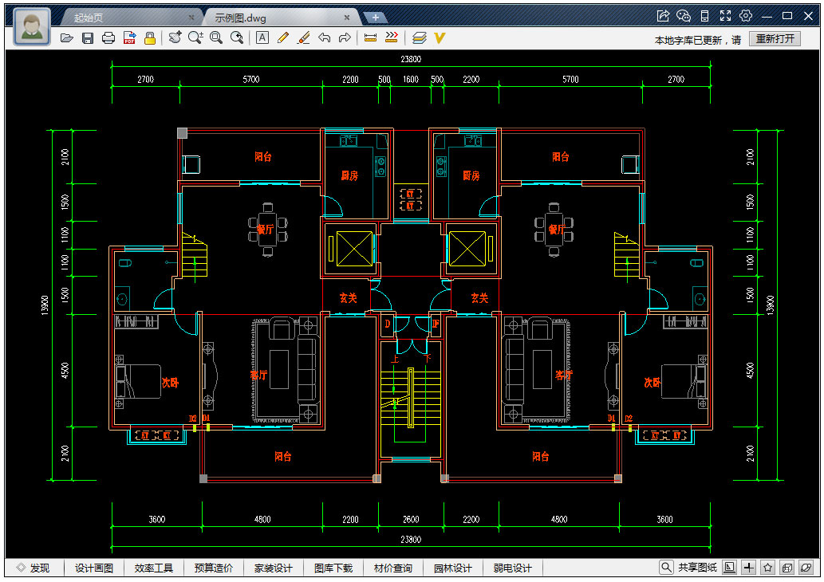Close the 起始页 tab
The width and height of the screenshot is (824, 582).
point(191,18)
